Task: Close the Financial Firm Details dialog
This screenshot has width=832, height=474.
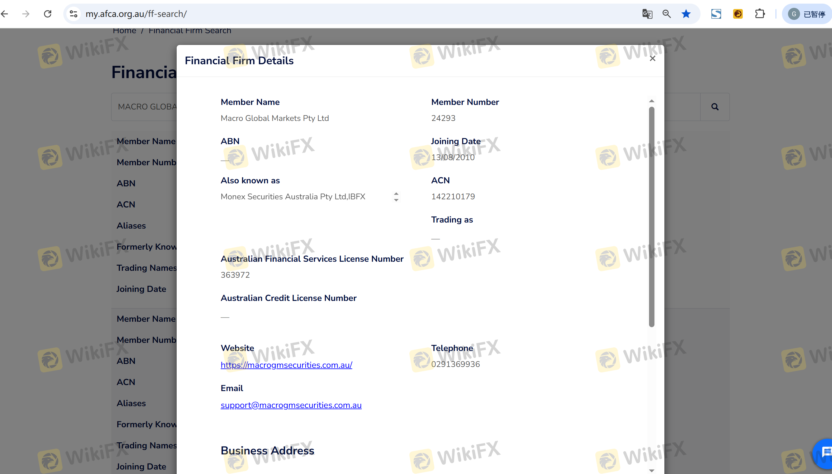Action: pos(652,58)
